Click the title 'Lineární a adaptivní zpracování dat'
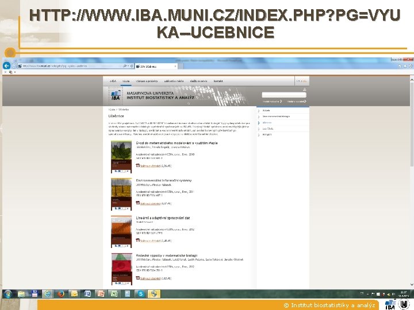This screenshot has height=310, width=414. [x=163, y=218]
